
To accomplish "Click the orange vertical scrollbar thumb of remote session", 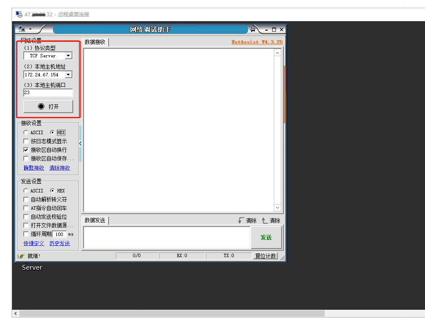I will click(285, 94).
